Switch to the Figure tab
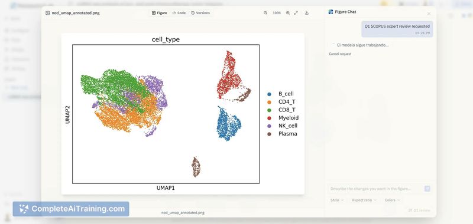The image size is (473, 224). point(160,13)
